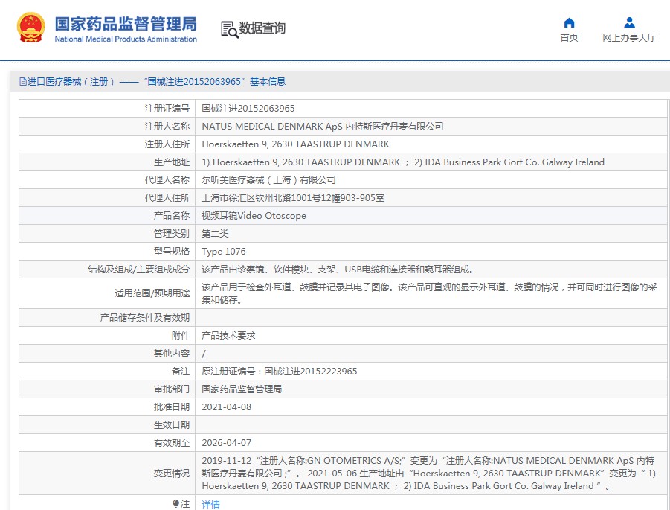Select agent name 尔听美医疗器械（上海）有限公司

click(x=268, y=180)
